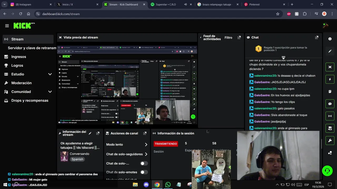
Task: Open the hamburger menu beside Kick logo
Action: (x=7, y=26)
